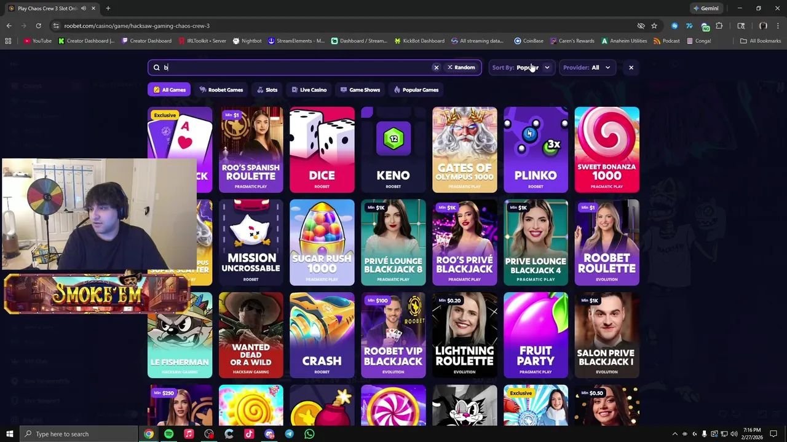
Task: Open Mission Uncrossable game tile
Action: click(251, 242)
